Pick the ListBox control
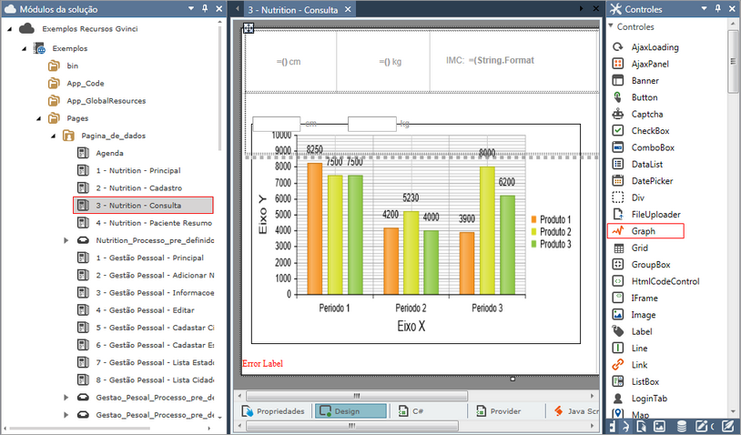Screen dimensions: 741x435 [x=635, y=381]
